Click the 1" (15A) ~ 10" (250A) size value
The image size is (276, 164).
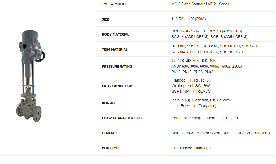click(x=189, y=19)
